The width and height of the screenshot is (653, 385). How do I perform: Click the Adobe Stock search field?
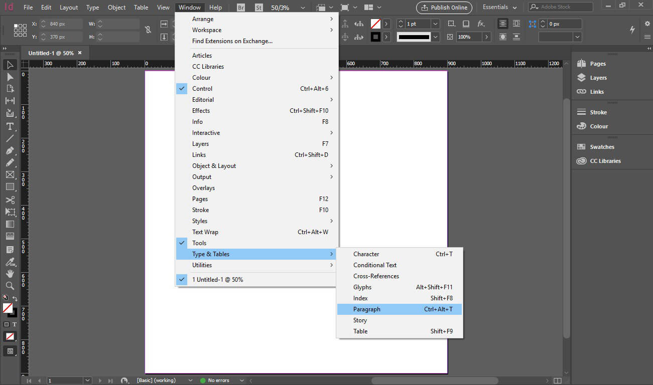coord(560,7)
